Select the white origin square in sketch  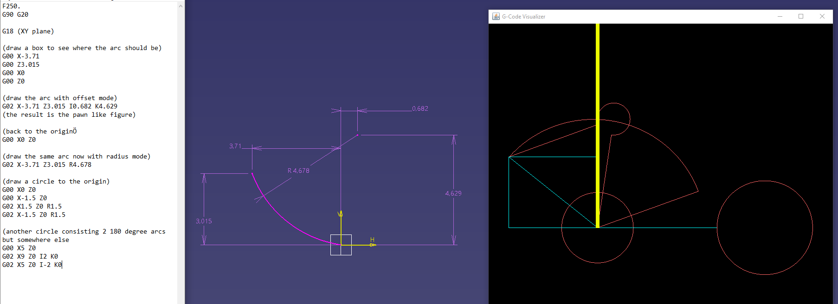pyautogui.click(x=341, y=245)
